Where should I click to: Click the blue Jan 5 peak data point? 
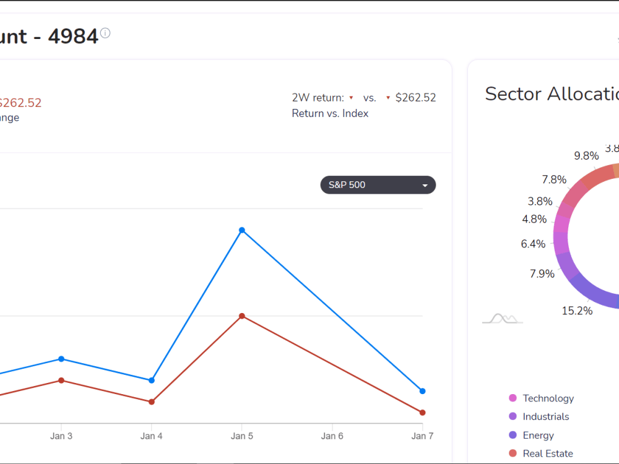click(x=242, y=230)
